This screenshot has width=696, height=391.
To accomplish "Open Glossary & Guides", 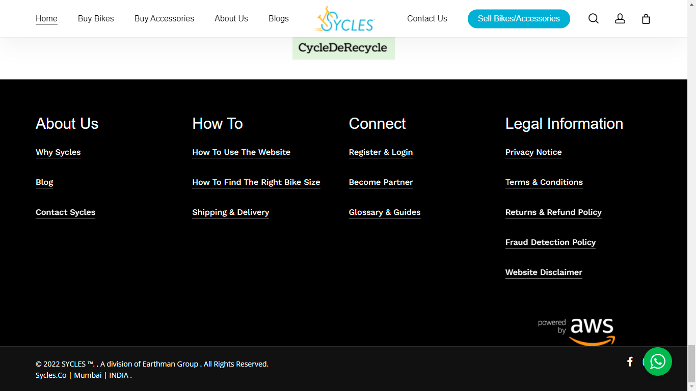I will point(385,212).
